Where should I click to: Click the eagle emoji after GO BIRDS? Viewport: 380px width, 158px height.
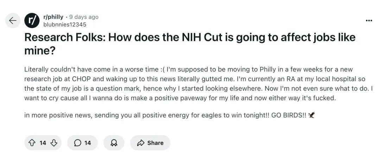pyautogui.click(x=311, y=115)
